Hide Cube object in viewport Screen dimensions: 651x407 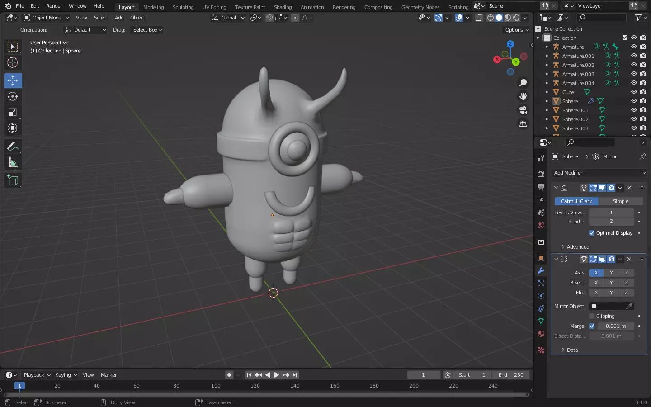click(x=634, y=92)
